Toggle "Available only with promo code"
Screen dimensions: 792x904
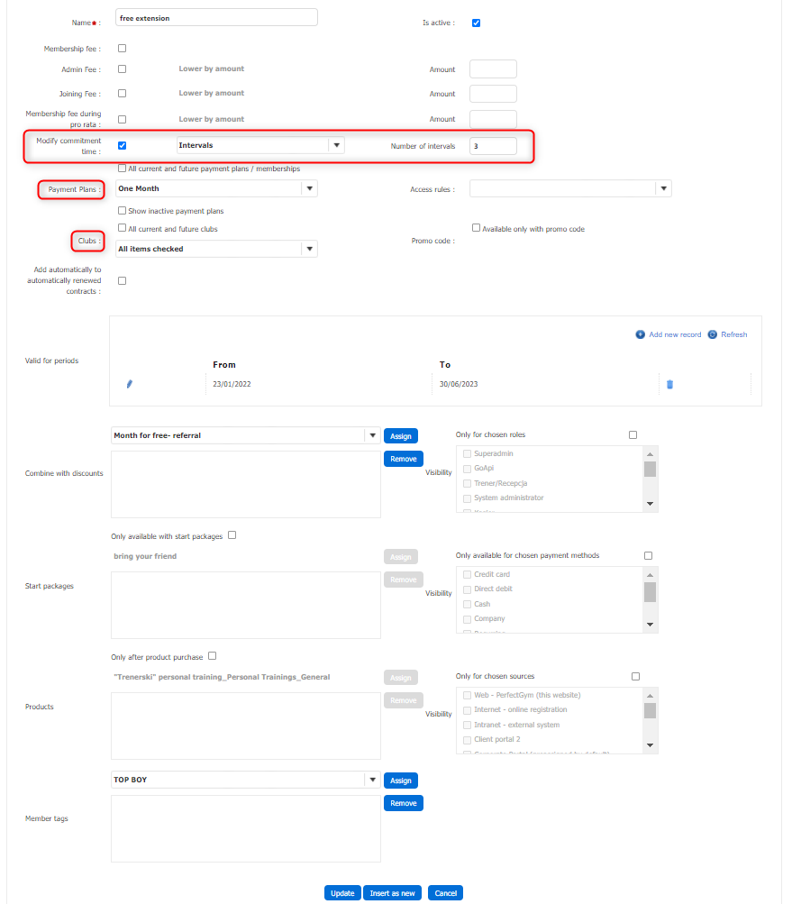click(x=475, y=227)
